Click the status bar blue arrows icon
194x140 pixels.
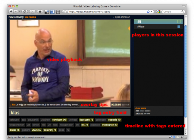click(174, 137)
